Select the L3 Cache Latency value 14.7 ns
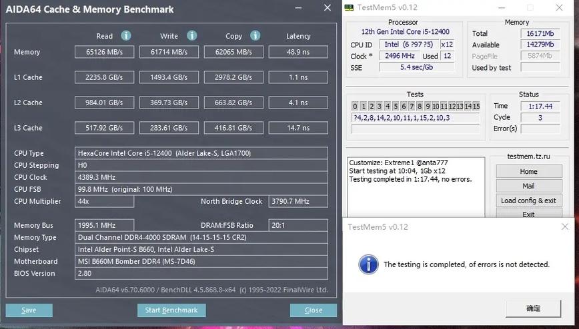 298,128
